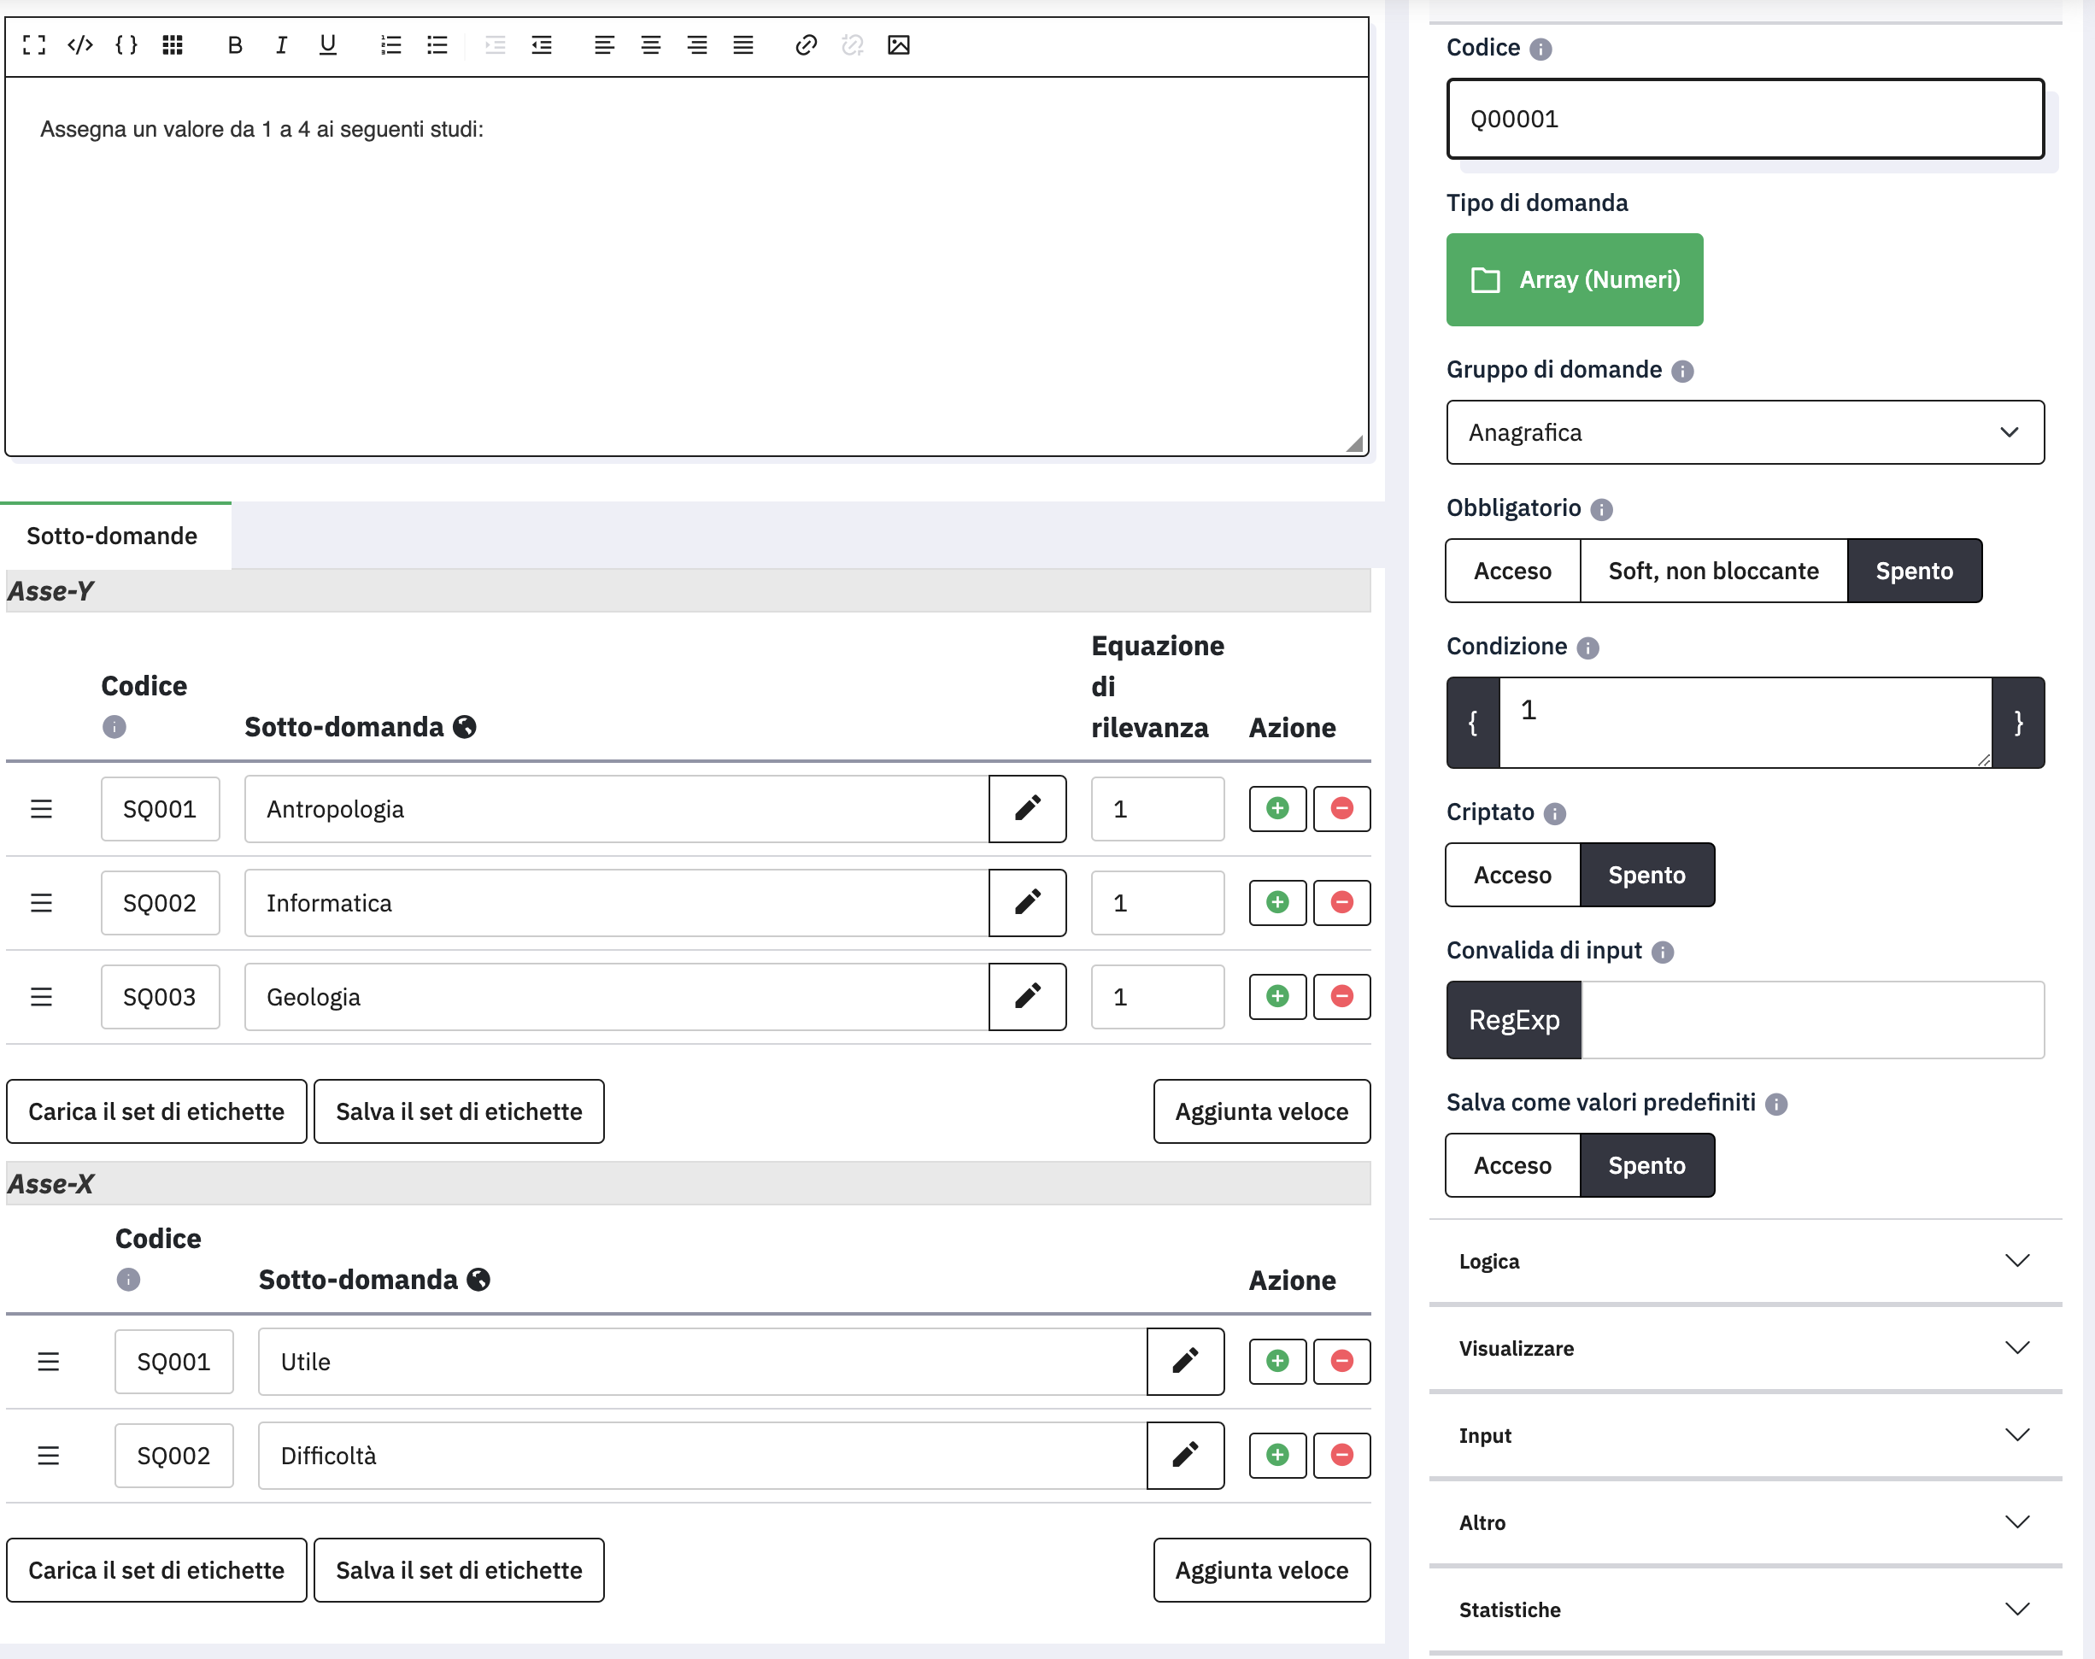Edit the Antropologia subquestion with pencil icon
Screen dimensions: 2095x1659
click(1027, 808)
